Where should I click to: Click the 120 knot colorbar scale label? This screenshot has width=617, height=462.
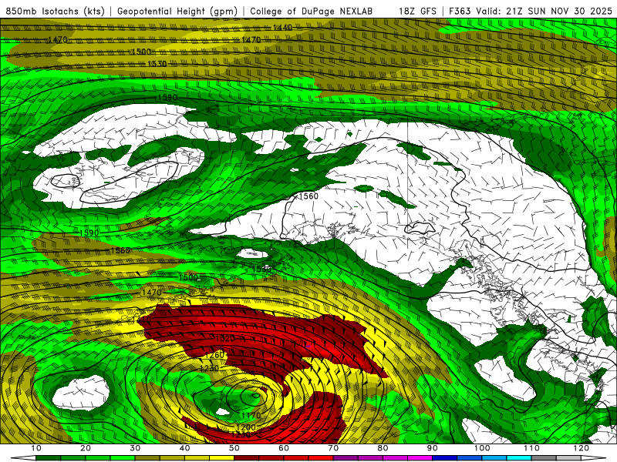coord(582,448)
